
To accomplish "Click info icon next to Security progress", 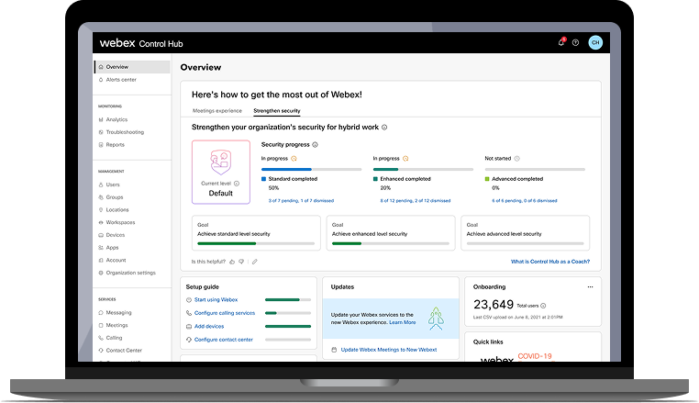I will tap(315, 145).
